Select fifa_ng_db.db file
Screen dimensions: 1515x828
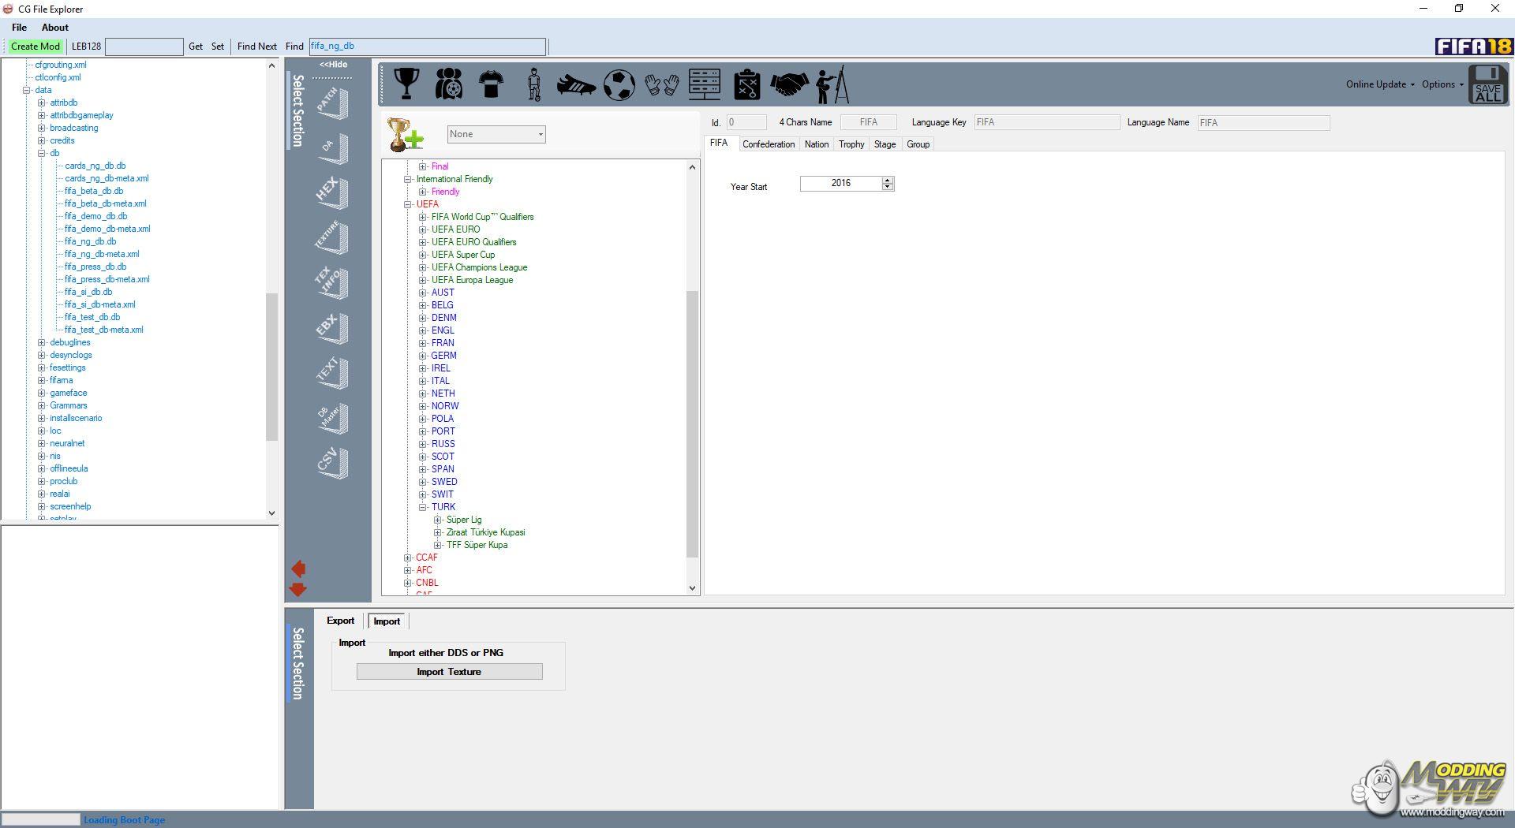[91, 241]
